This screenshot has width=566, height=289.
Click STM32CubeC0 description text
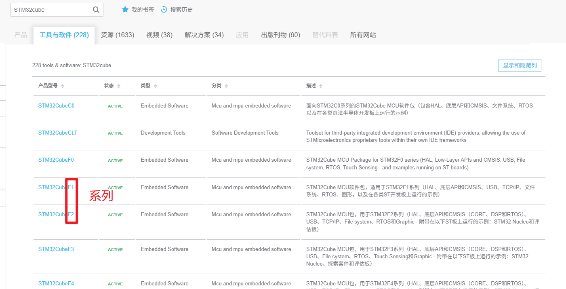point(421,110)
